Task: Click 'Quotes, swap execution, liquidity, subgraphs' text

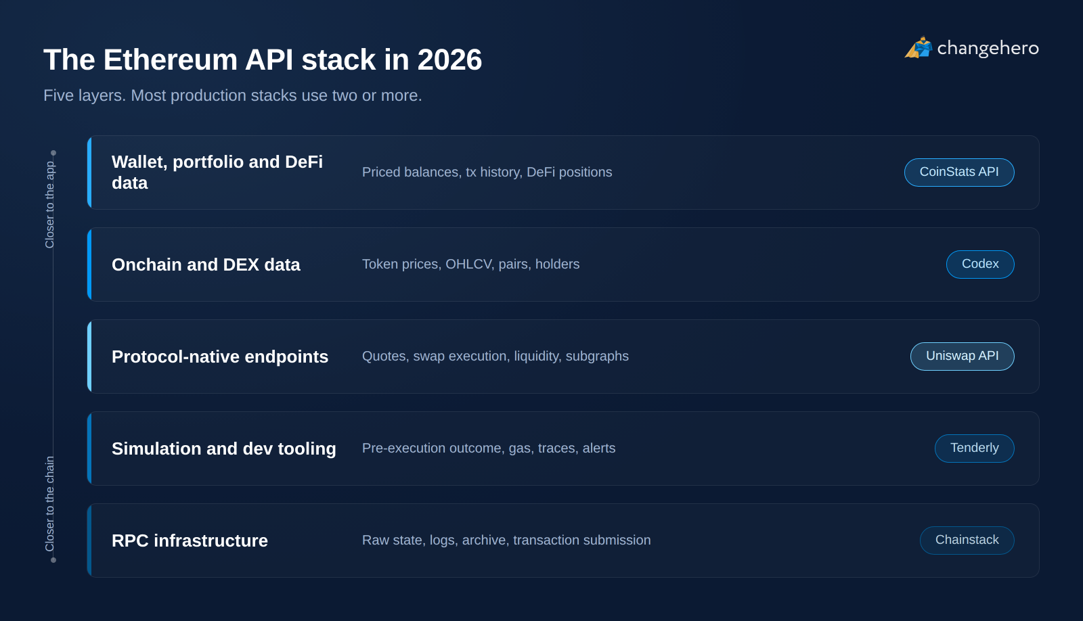Action: (x=495, y=356)
